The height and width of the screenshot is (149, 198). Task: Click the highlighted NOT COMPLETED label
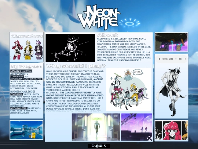19,108
